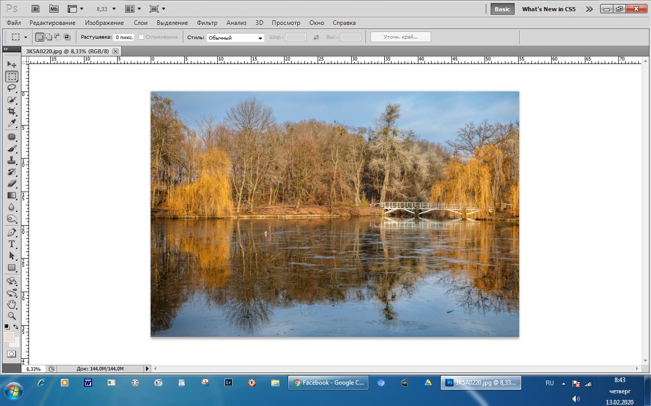Open Mini Bridge with Mb icon
The image size is (651, 406).
(x=54, y=9)
